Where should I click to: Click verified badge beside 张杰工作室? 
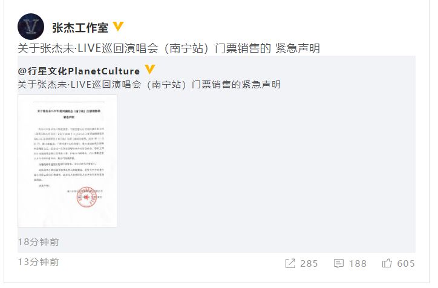(x=118, y=27)
